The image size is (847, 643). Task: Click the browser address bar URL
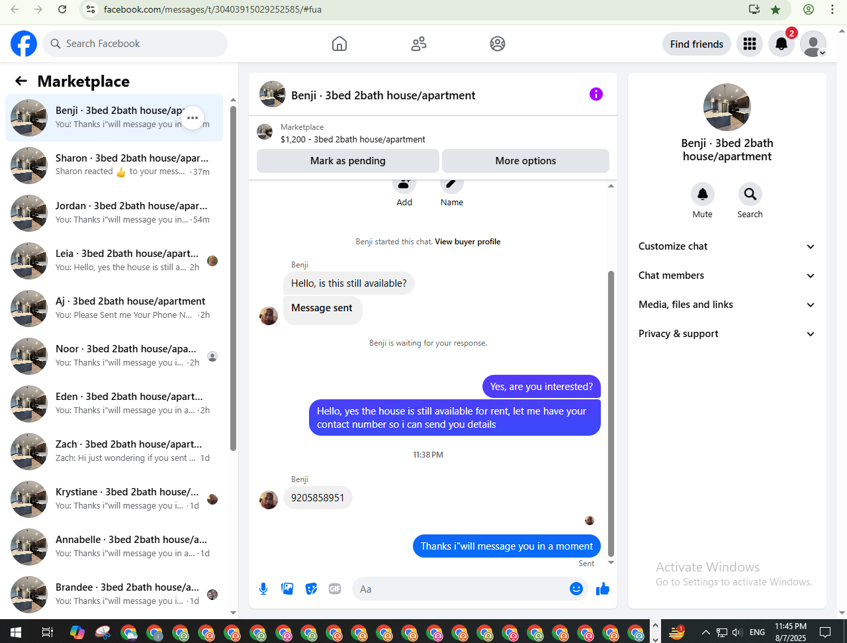coord(212,9)
